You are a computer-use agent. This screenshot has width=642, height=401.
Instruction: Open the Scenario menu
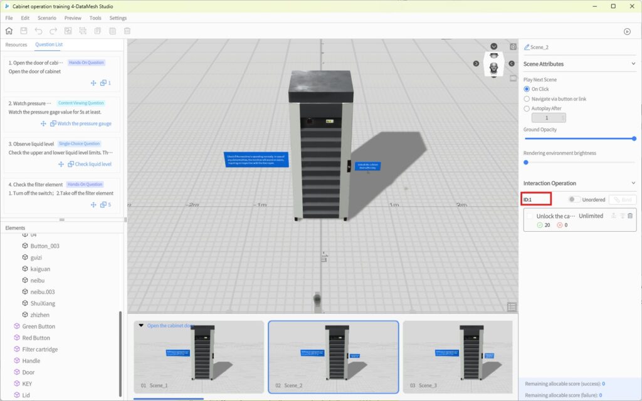46,18
